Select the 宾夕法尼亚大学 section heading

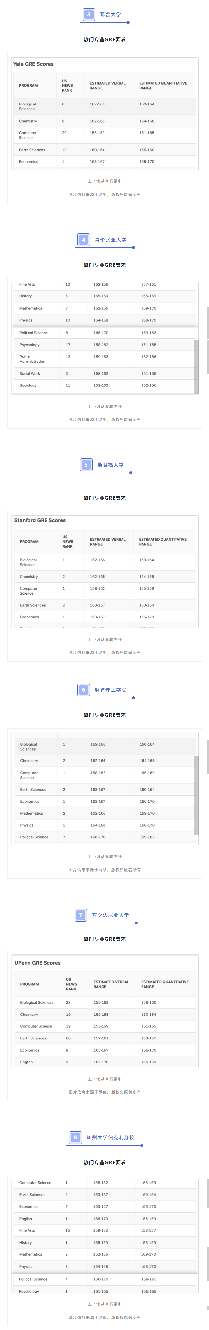tap(110, 915)
